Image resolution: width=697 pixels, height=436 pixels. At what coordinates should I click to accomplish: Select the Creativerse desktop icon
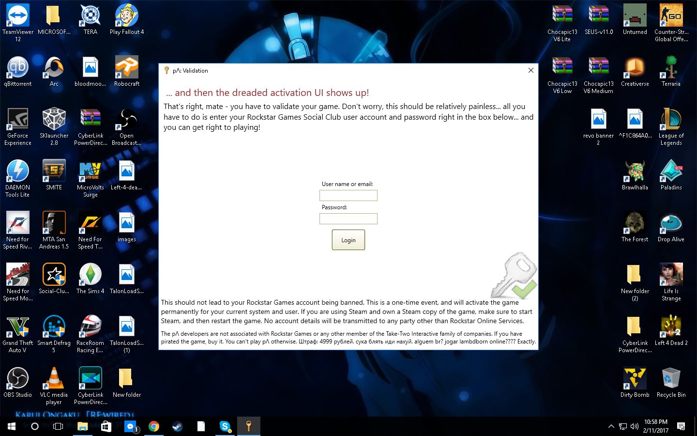(x=635, y=72)
